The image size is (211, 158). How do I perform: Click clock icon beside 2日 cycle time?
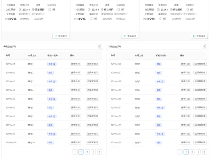160,19
